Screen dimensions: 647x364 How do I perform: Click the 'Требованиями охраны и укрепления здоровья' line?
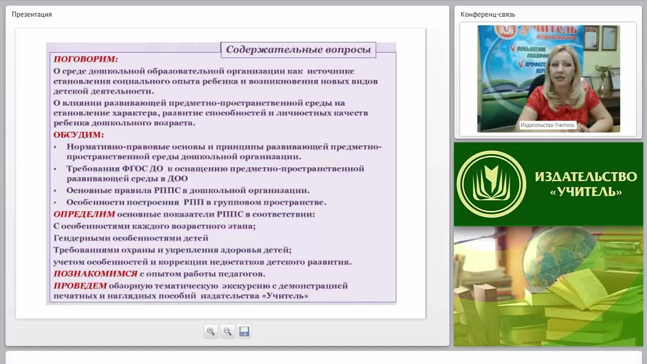click(x=172, y=250)
